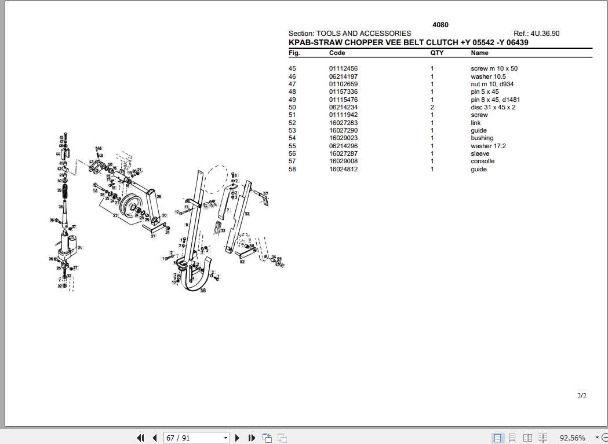Click part label 58 in the diagram
This screenshot has height=444, width=608.
click(203, 290)
